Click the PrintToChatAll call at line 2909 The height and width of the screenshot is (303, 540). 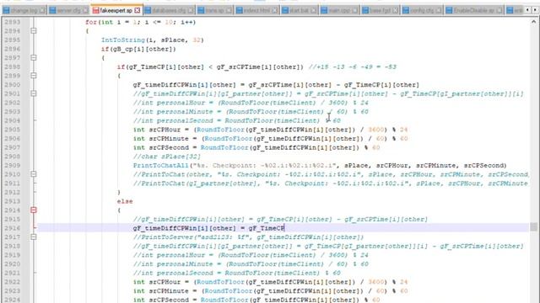point(320,165)
